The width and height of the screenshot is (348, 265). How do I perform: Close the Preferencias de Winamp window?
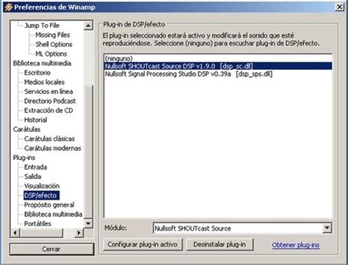pos(339,7)
